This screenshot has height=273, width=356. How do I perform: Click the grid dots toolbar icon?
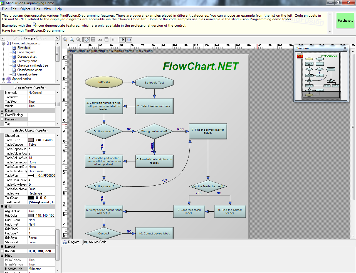point(114,39)
